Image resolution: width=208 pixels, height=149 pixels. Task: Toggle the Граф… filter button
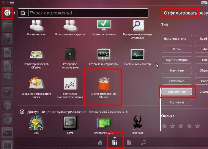pyautogui.click(x=201, y=38)
